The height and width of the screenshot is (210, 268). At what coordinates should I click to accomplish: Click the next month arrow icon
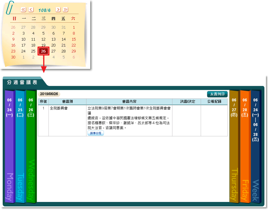58,10
